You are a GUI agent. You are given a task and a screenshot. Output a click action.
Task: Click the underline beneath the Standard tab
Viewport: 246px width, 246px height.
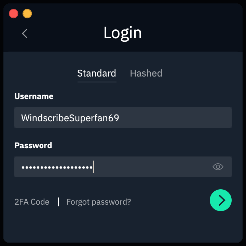tap(97, 82)
